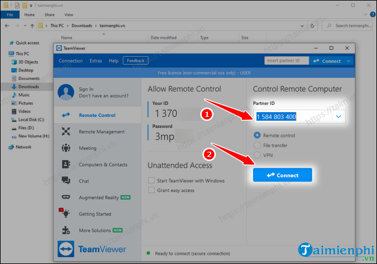Image resolution: width=377 pixels, height=264 pixels.
Task: Switch to Explorer View tab
Action: click(68, 15)
